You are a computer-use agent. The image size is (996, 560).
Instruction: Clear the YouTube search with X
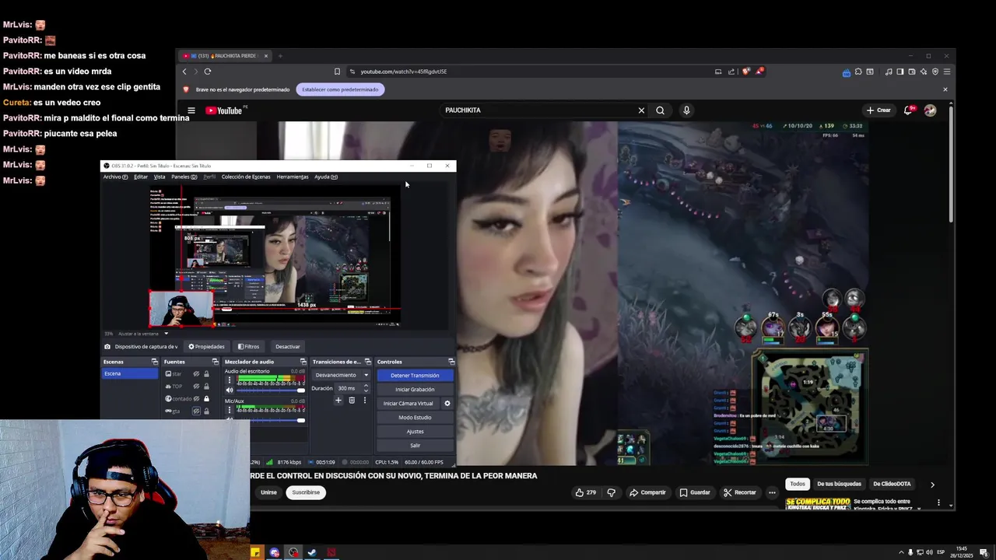(641, 110)
